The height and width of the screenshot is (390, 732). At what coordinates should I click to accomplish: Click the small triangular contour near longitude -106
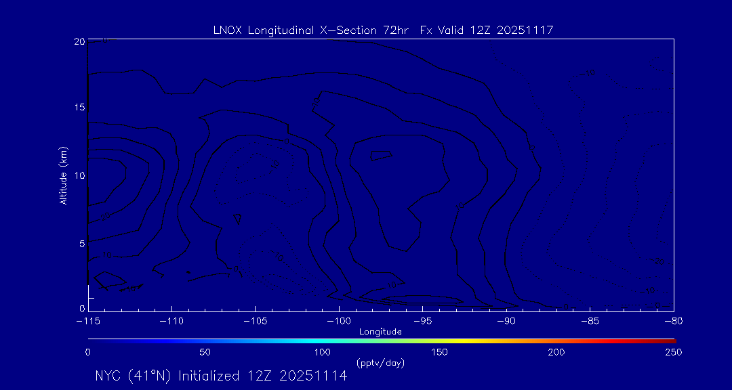click(x=238, y=219)
